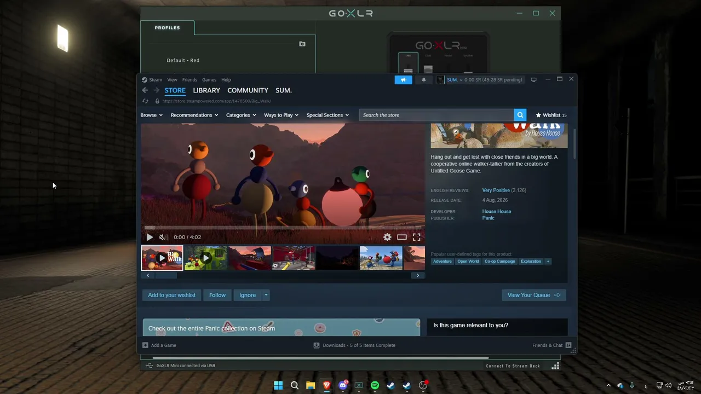The image size is (701, 394).
Task: Click the Add a Game plus icon
Action: 145,345
